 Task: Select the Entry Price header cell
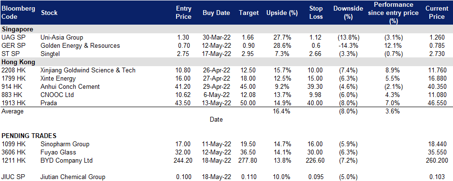[184, 13]
